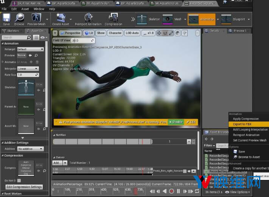Toggle the Proto_Ren_right_forearm curve checkbox
This screenshot has width=269, height=197.
pyautogui.click(x=185, y=171)
